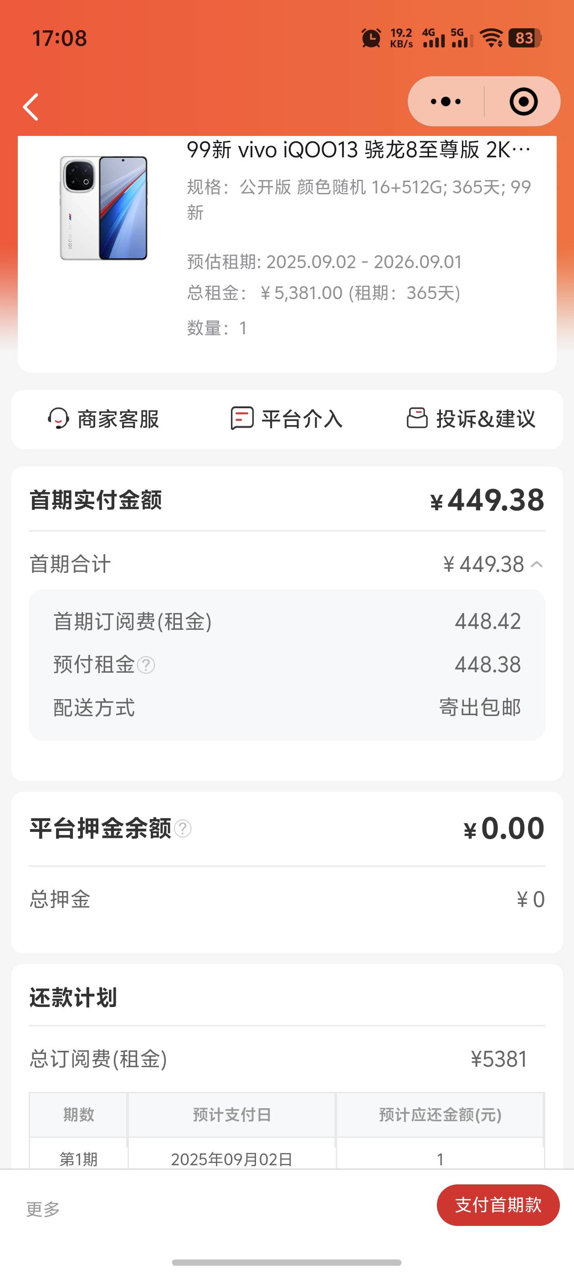Open the mini program three-dot menu
Viewport: 574px width, 1277px height.
(x=446, y=102)
